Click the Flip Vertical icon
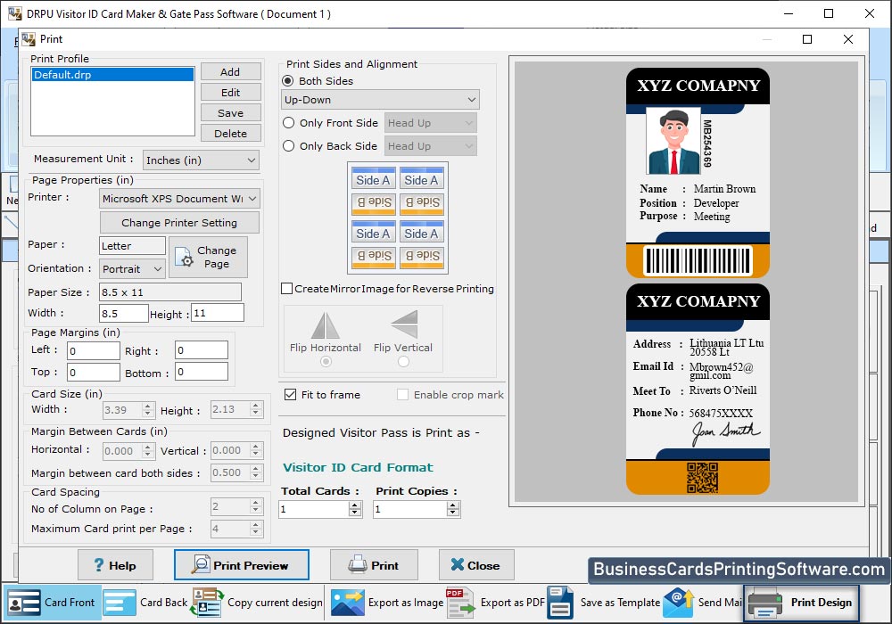This screenshot has width=892, height=624. click(404, 324)
